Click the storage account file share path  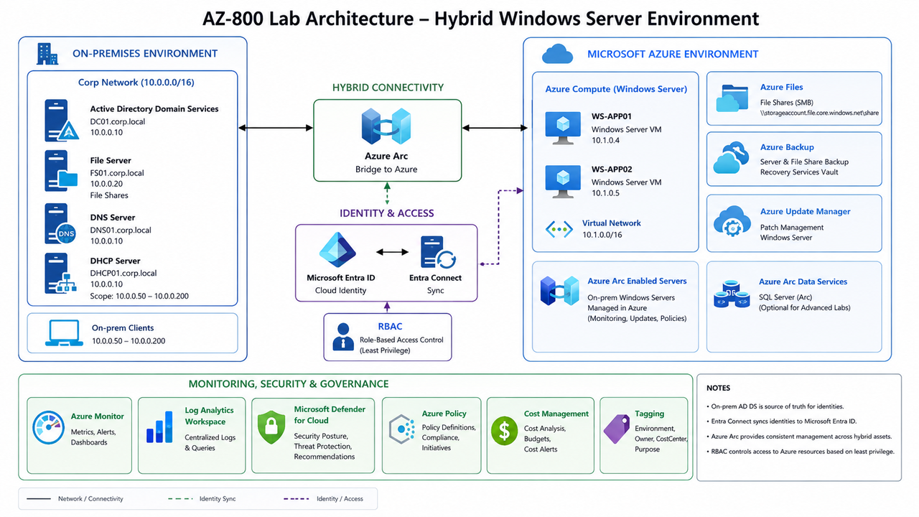click(x=819, y=113)
